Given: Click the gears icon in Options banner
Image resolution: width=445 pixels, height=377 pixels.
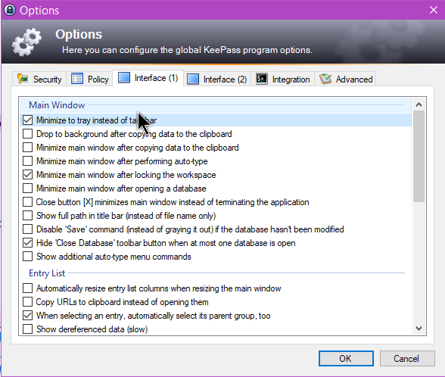Looking at the screenshot, I should pos(26,42).
